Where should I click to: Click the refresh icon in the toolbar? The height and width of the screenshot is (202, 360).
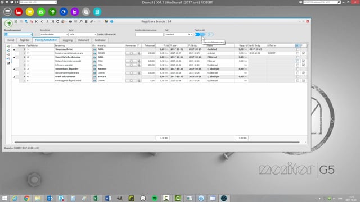(x=57, y=21)
